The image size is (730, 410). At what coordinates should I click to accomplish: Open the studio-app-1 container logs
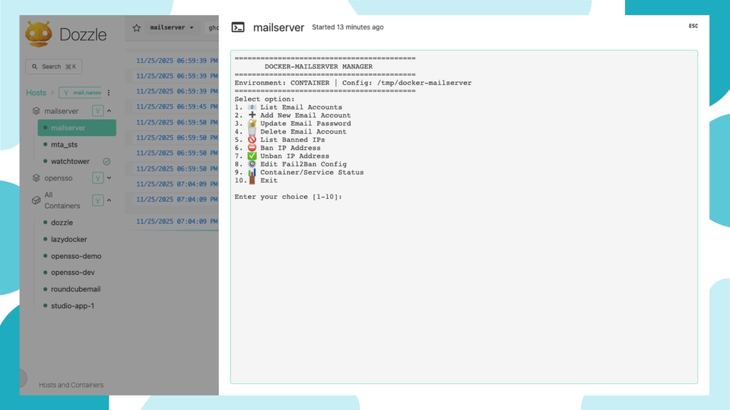73,306
